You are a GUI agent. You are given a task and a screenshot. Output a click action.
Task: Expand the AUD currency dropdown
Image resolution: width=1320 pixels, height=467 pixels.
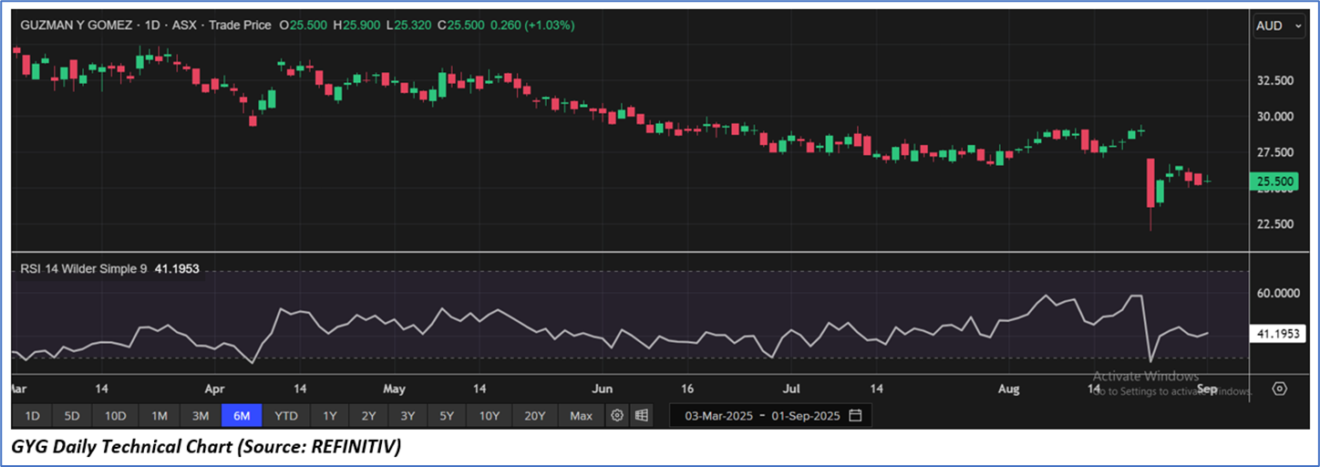click(1279, 26)
